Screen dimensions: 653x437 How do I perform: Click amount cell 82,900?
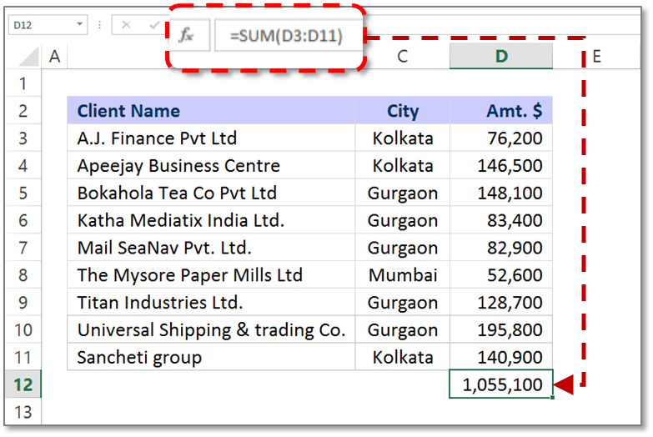tap(501, 248)
